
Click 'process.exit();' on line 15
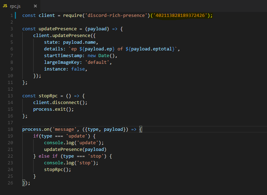[x=53, y=109]
